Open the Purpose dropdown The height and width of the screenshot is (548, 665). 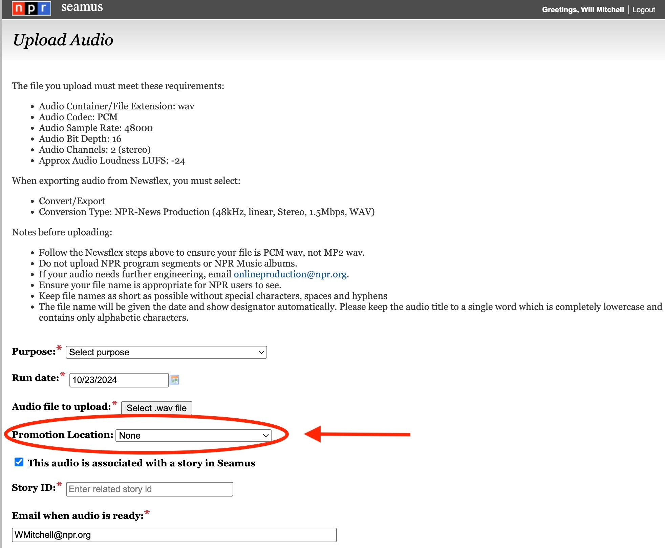166,352
